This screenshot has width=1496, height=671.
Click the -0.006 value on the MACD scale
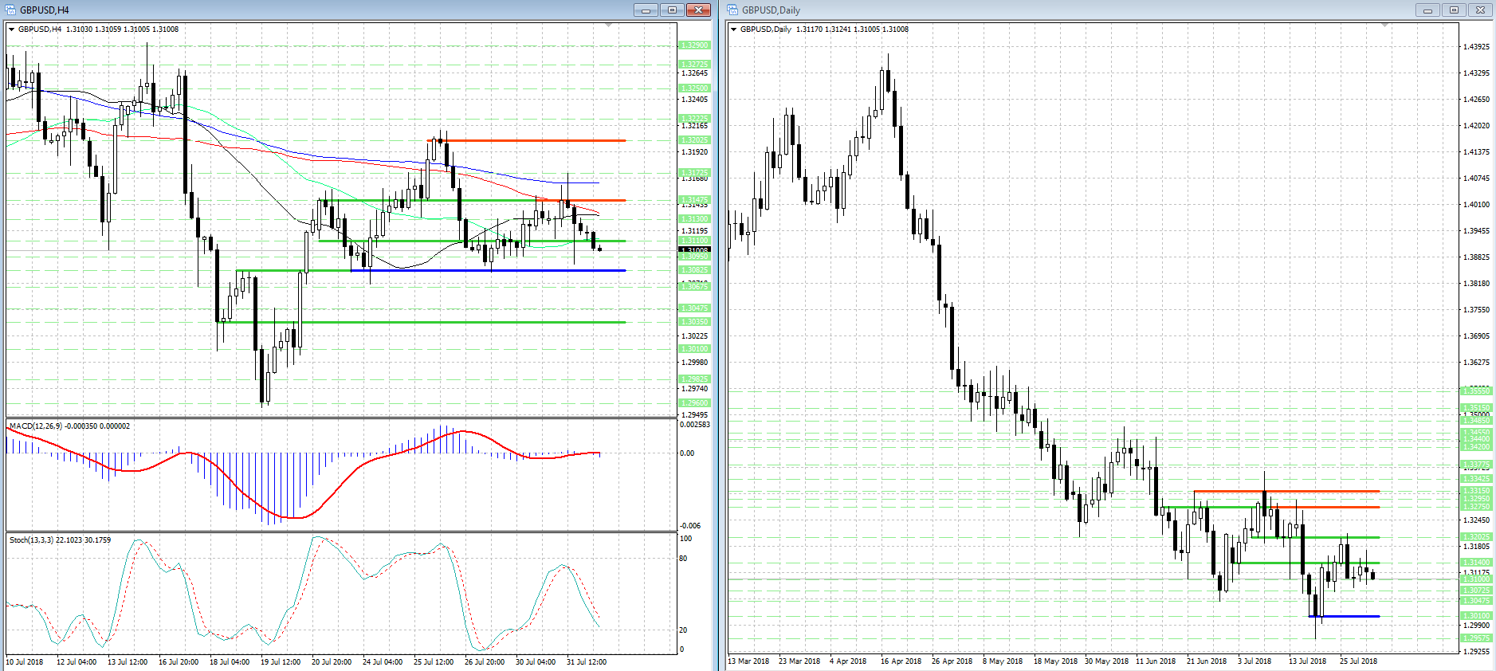690,526
